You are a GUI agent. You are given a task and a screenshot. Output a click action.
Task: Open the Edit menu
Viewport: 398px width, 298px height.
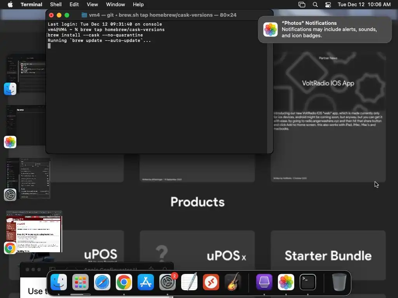point(74,5)
